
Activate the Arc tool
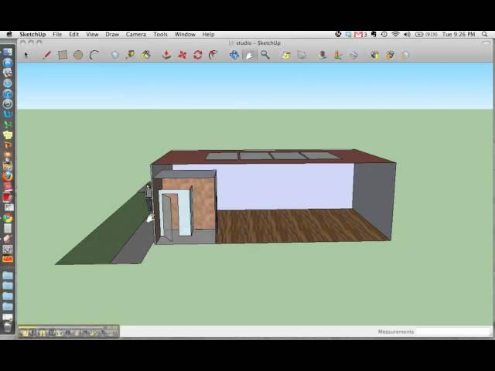[x=94, y=55]
